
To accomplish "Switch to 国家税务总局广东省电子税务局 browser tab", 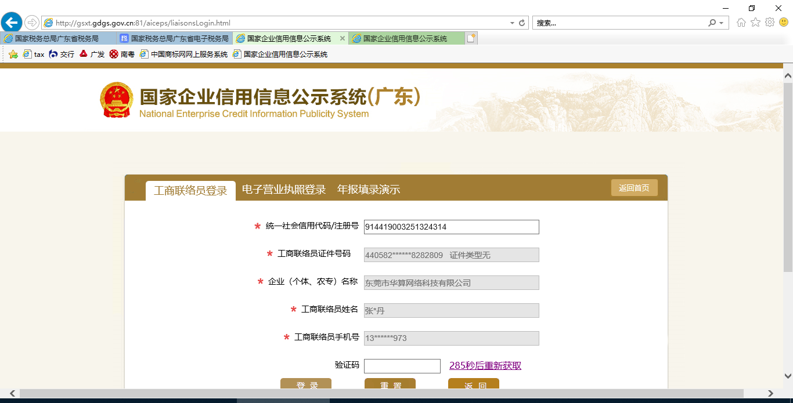I will point(174,38).
